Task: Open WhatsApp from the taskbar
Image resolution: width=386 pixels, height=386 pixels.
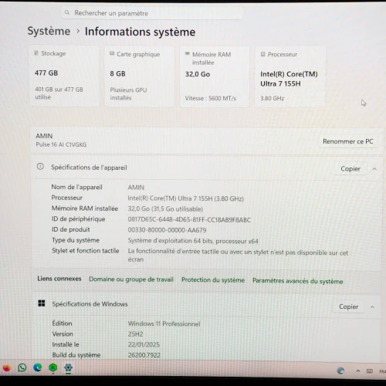Action: pos(22,367)
